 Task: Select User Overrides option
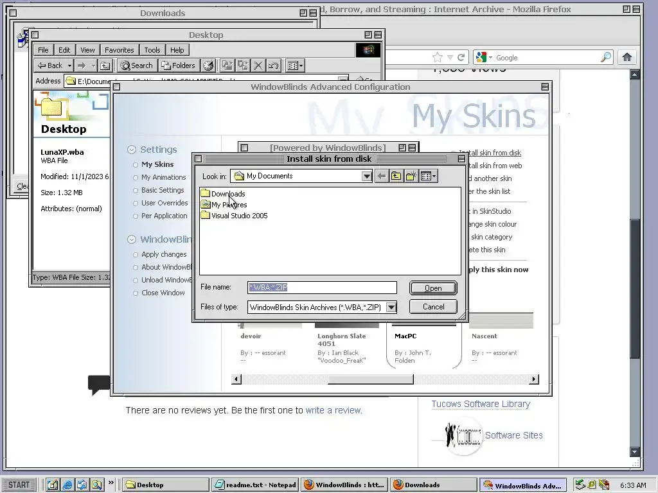pyautogui.click(x=164, y=203)
